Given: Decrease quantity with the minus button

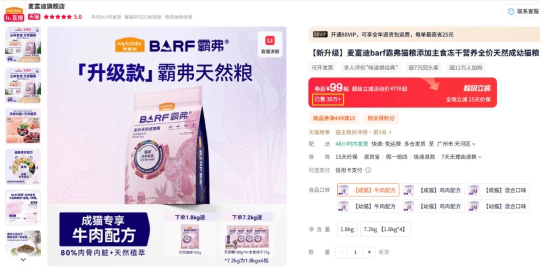Looking at the screenshot, I should pyautogui.click(x=341, y=252).
